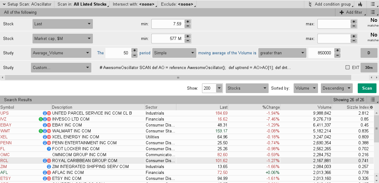This screenshot has width=379, height=183.
Task: Open the Descending sort order dropdown
Action: point(337,88)
